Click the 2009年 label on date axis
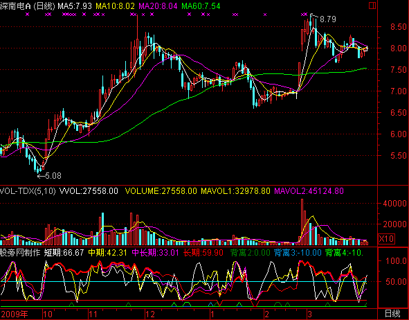The width and height of the screenshot is (409, 320). (x=15, y=314)
